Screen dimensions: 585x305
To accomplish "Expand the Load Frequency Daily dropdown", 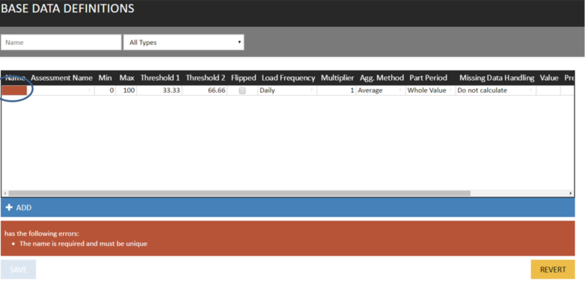I will coord(287,90).
